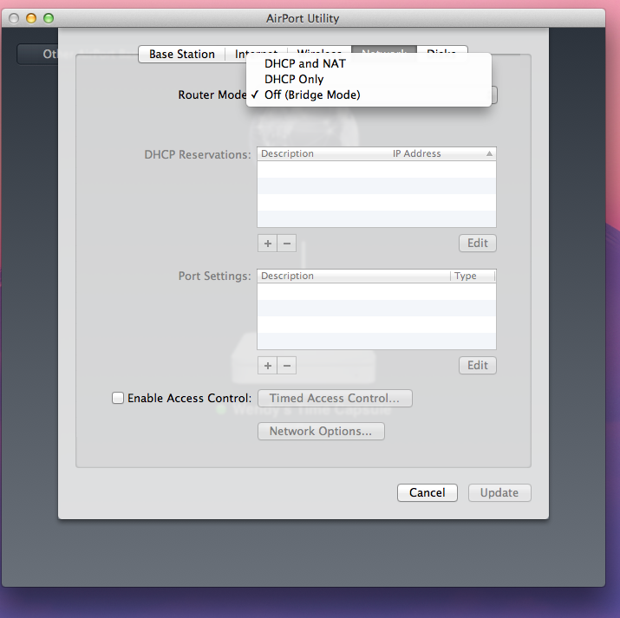Screen dimensions: 620x618
Task: Enable Access Control checkbox
Action: 118,398
